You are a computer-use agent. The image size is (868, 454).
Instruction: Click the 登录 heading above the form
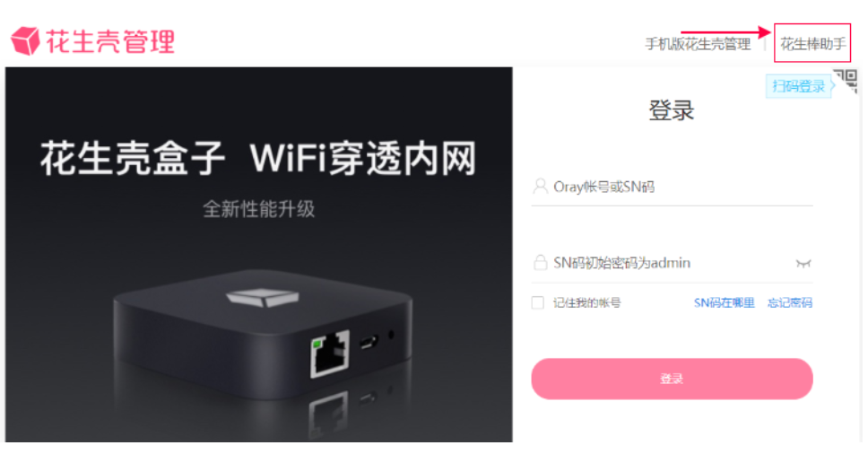672,110
